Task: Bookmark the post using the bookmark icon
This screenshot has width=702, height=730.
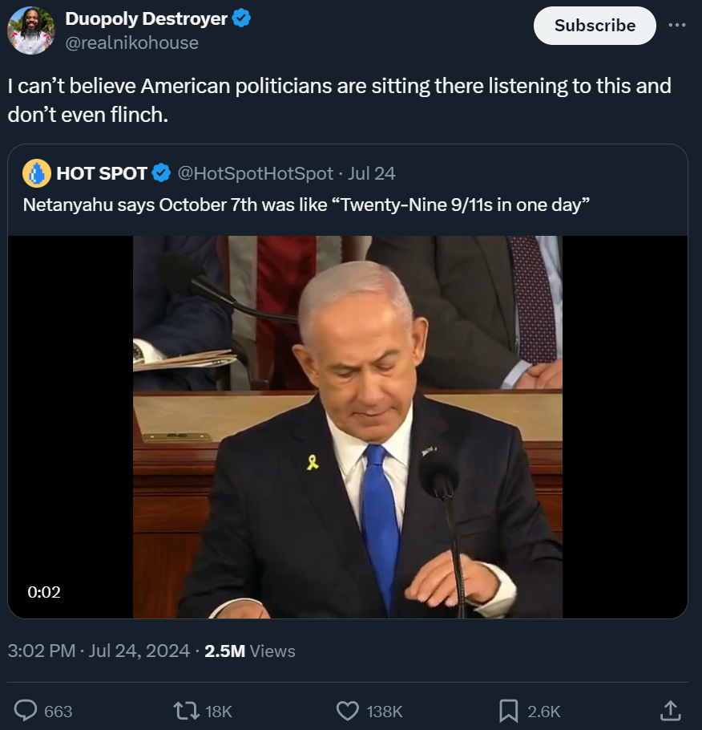Action: 509,711
